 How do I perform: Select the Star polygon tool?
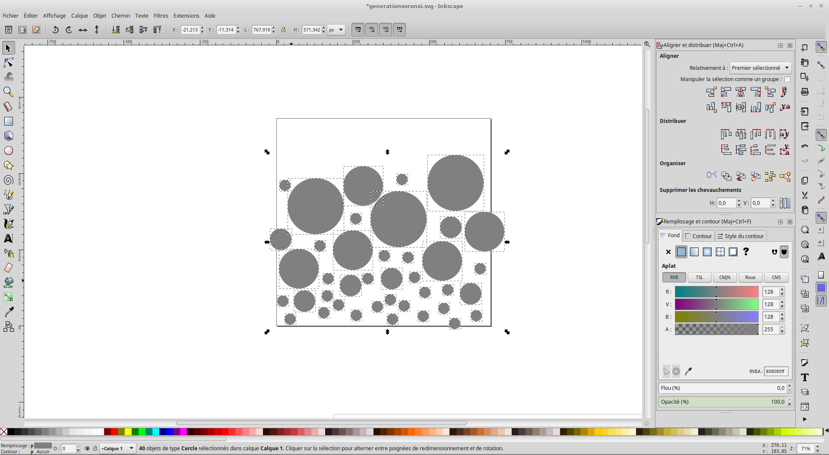pyautogui.click(x=8, y=165)
